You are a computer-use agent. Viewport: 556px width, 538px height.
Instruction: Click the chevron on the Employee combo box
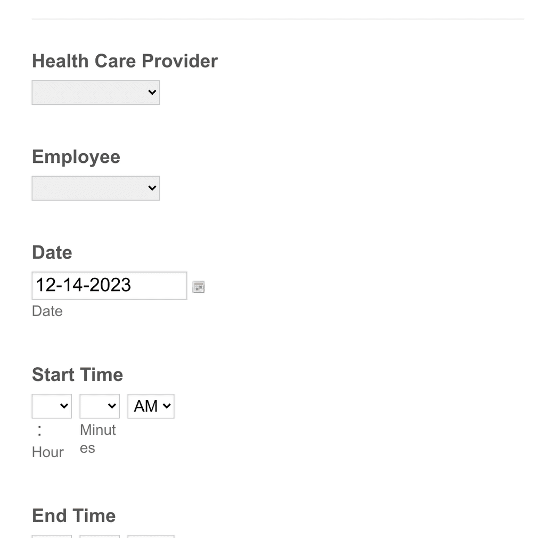click(152, 187)
